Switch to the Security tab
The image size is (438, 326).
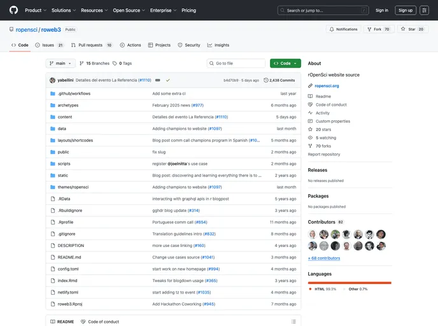(189, 45)
